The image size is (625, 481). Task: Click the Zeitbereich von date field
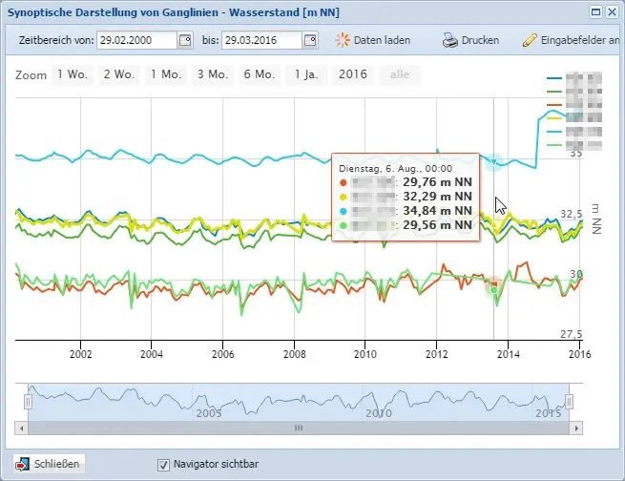click(136, 40)
